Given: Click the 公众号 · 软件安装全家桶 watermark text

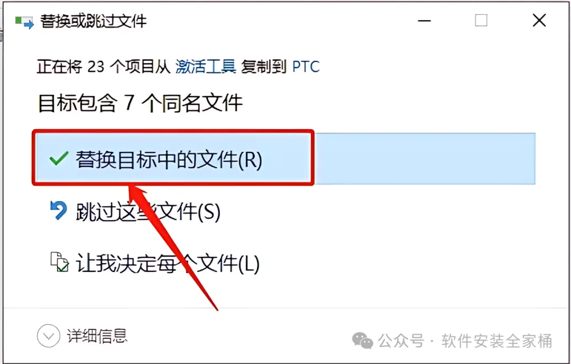Looking at the screenshot, I should 465,341.
